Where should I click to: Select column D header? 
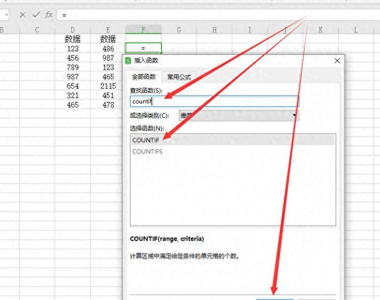tap(72, 30)
